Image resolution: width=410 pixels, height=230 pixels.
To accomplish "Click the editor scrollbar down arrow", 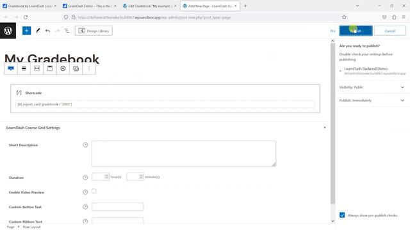I will click(332, 221).
